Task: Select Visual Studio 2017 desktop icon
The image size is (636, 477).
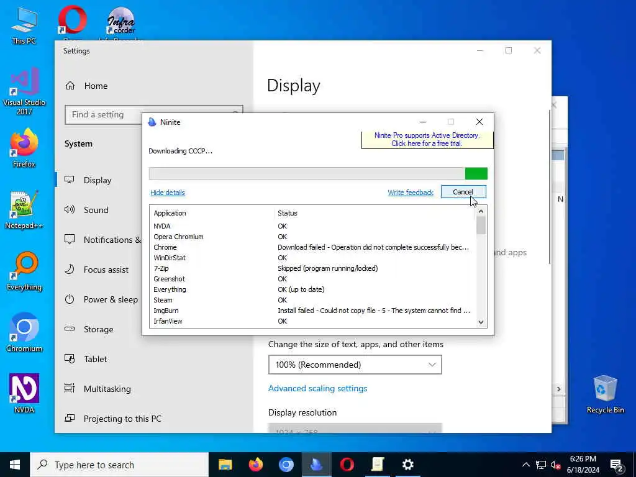Action: [x=24, y=91]
